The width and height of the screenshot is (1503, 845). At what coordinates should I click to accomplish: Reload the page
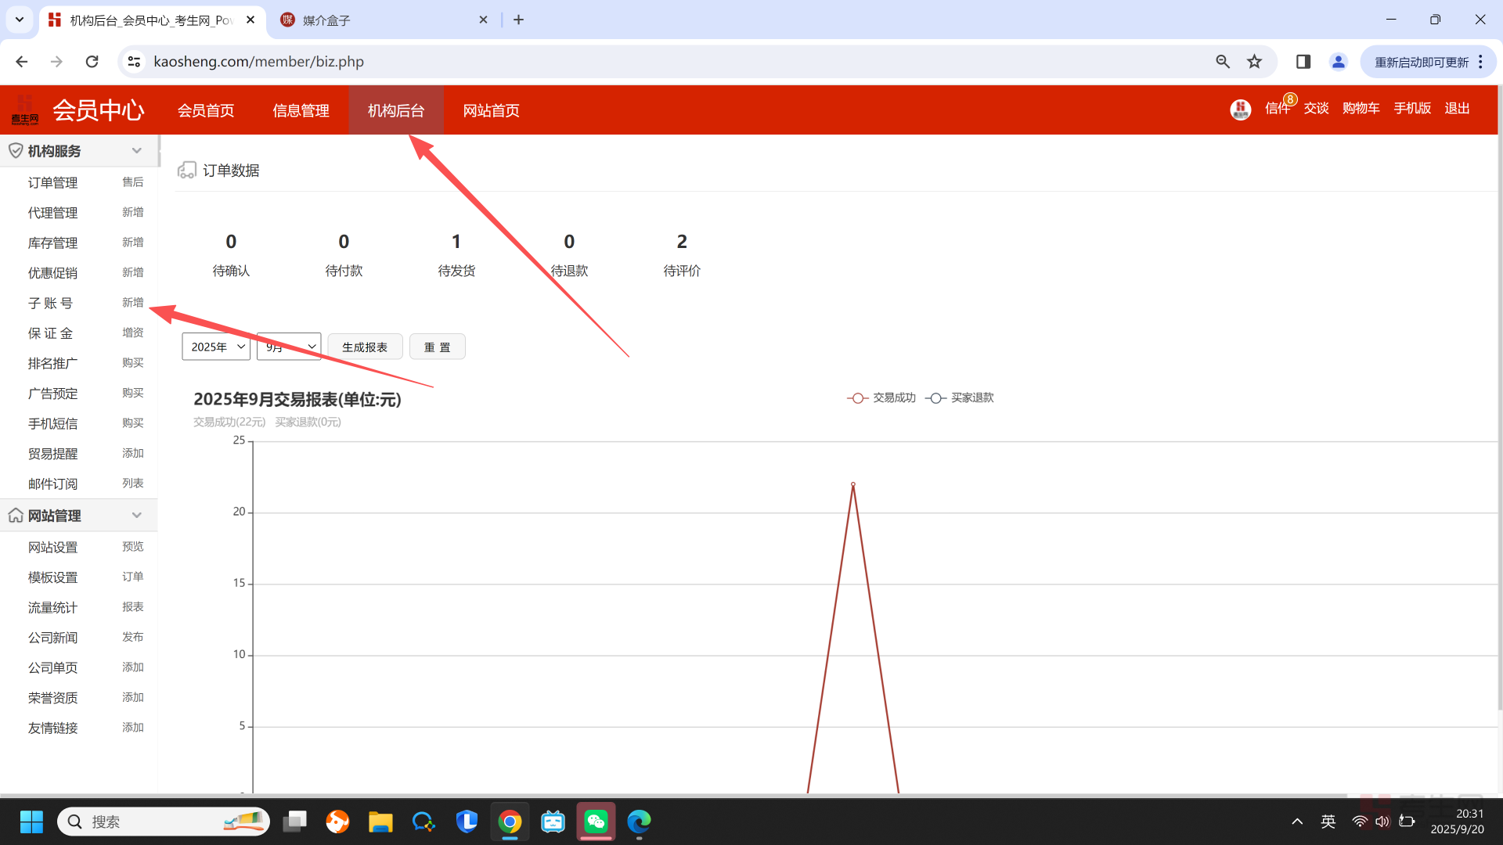click(92, 62)
